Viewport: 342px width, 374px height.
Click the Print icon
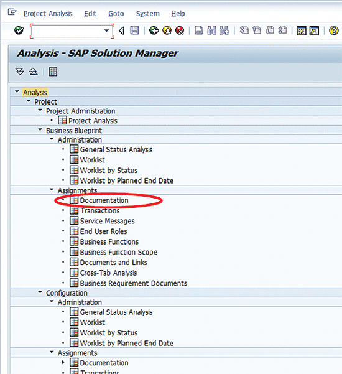[199, 30]
